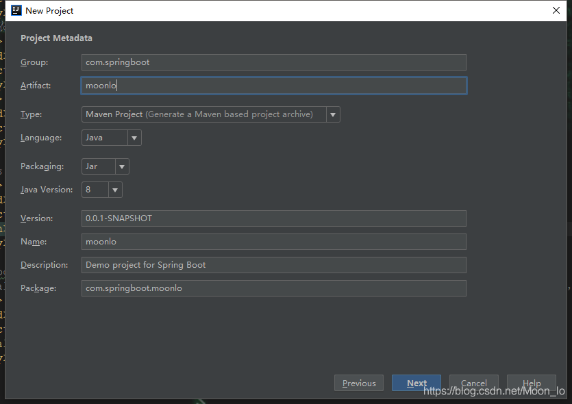Click the Group input field
Viewport: 572px width, 404px height.
274,62
